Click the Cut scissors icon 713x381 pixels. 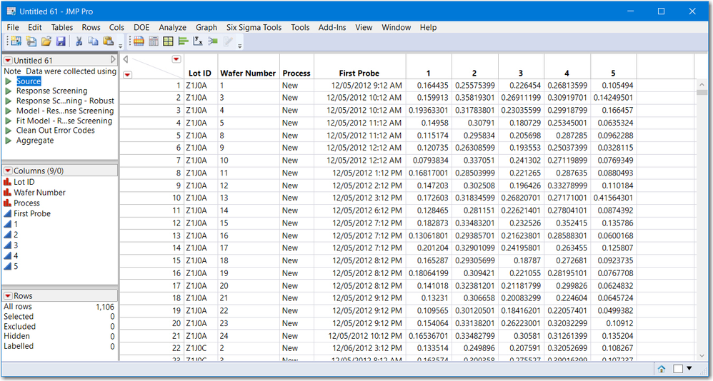[x=79, y=42]
